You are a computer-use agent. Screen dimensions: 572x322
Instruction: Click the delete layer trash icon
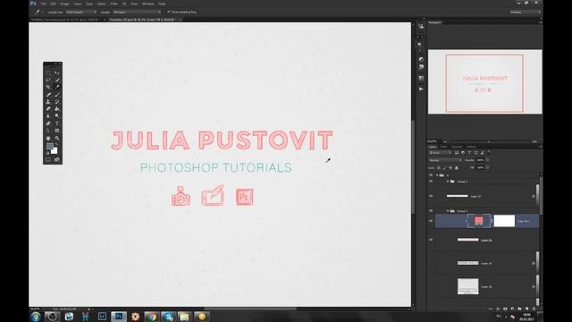pos(534,309)
